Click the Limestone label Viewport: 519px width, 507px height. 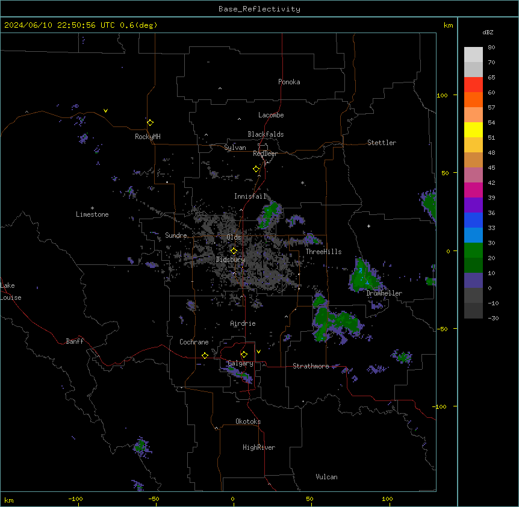(x=92, y=214)
